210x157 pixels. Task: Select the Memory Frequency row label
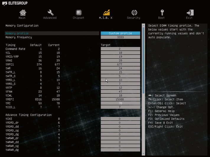pos(19,37)
